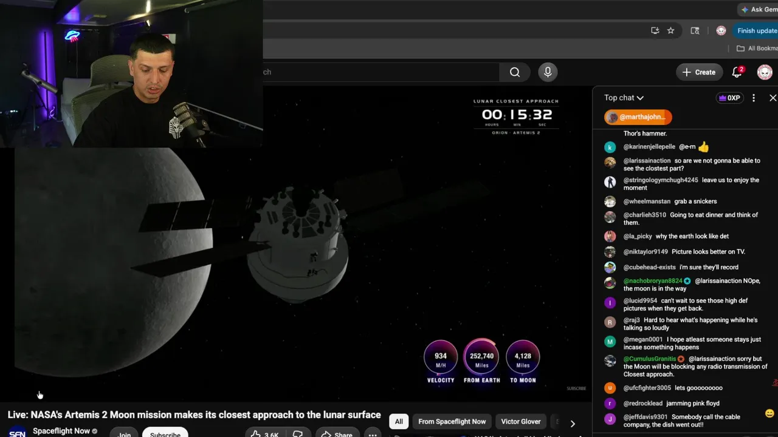Click the pinned @marthajohn chip
The width and height of the screenshot is (778, 437).
point(638,117)
